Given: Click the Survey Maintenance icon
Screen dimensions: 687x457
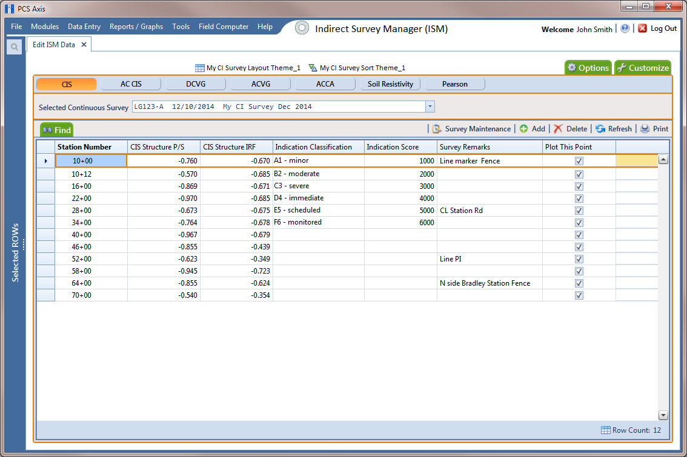Looking at the screenshot, I should click(x=437, y=129).
